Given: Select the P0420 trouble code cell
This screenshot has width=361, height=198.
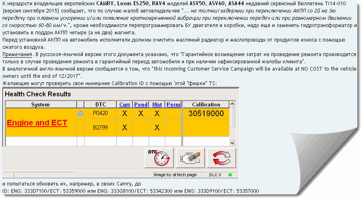Looking at the screenshot, I should click(100, 114).
